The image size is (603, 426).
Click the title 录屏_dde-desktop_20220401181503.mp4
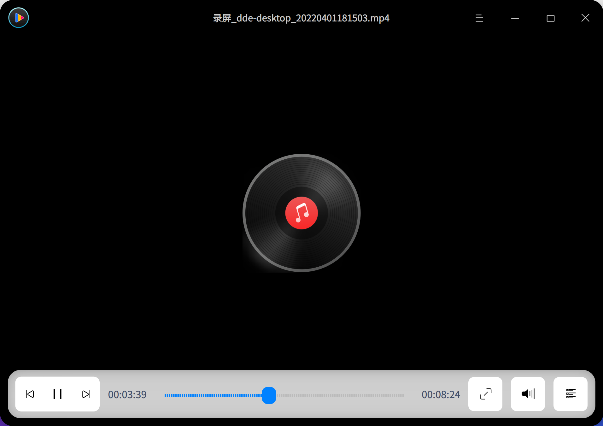(x=301, y=18)
